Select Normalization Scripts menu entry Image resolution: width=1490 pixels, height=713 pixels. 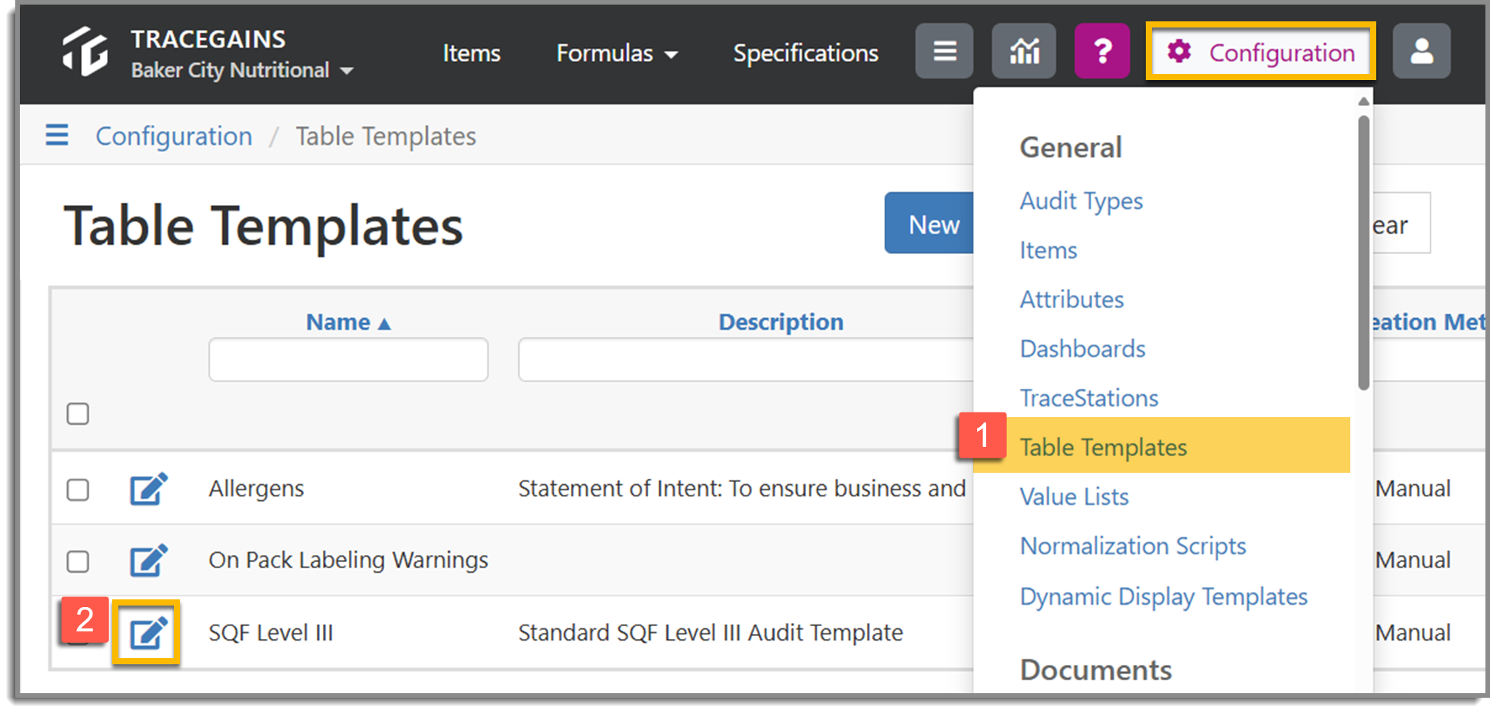[1133, 547]
